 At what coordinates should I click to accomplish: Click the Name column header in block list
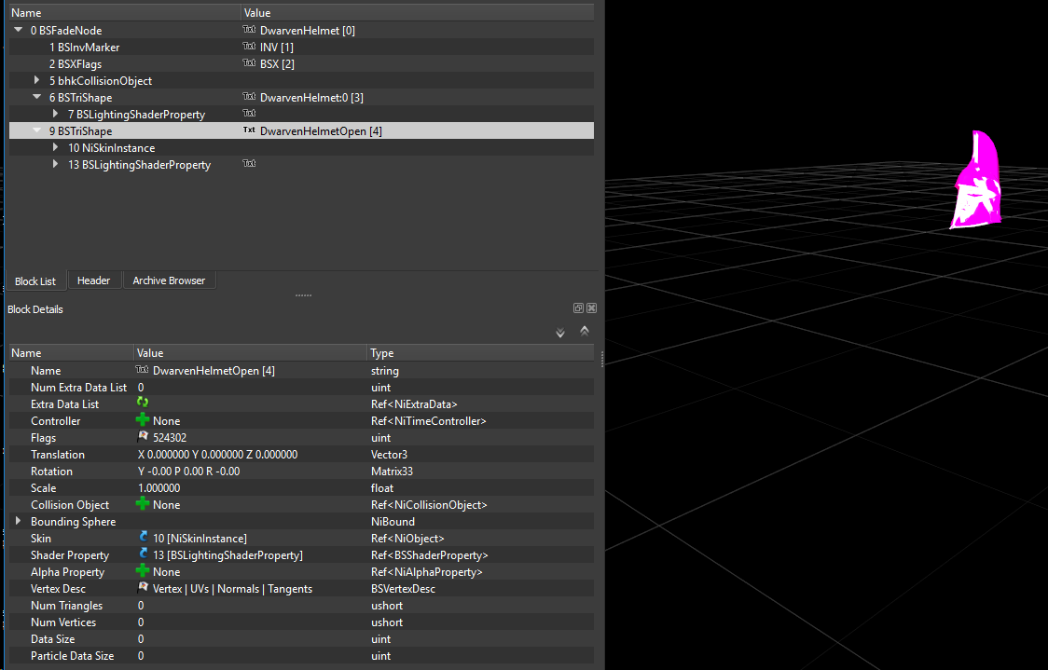click(x=124, y=13)
